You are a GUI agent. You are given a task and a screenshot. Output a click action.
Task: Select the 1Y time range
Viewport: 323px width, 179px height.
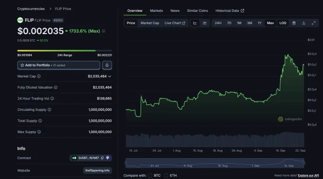point(259,23)
